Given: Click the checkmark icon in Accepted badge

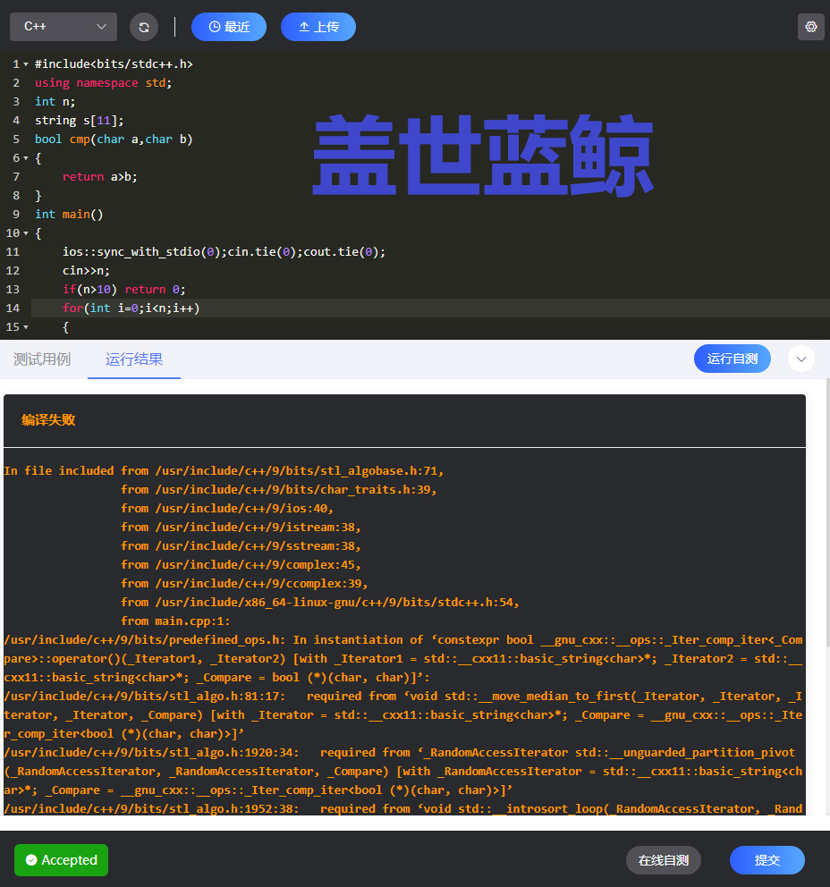Looking at the screenshot, I should point(31,860).
